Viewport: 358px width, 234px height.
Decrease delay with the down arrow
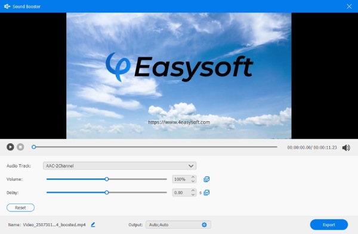click(x=193, y=195)
